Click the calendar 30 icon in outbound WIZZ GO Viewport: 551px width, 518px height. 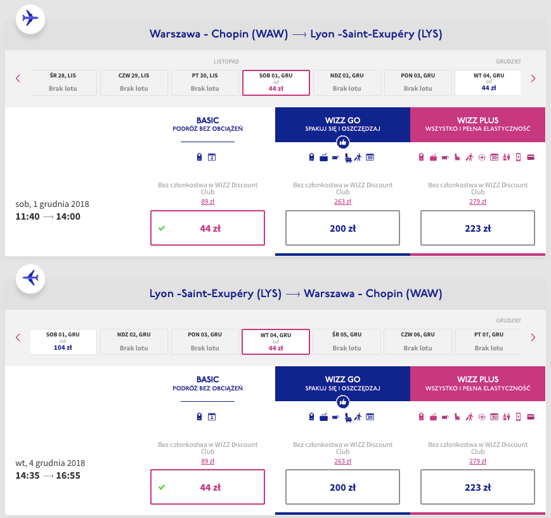[x=370, y=157]
